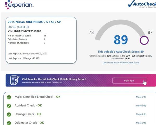Click green checkmark beside Odometer Check
Viewport: 156px width, 125px height.
[x=9, y=123]
